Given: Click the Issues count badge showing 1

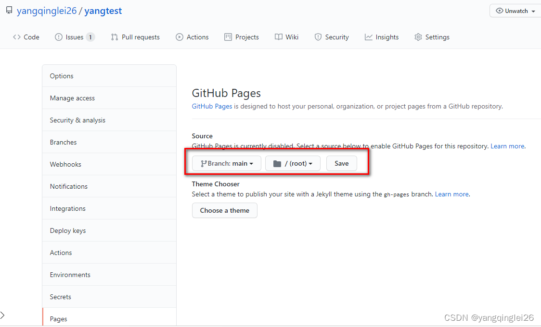Looking at the screenshot, I should (90, 37).
